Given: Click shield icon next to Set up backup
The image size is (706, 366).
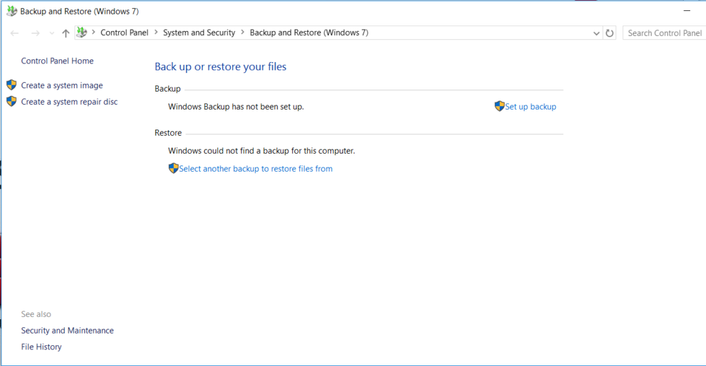Looking at the screenshot, I should pyautogui.click(x=499, y=106).
